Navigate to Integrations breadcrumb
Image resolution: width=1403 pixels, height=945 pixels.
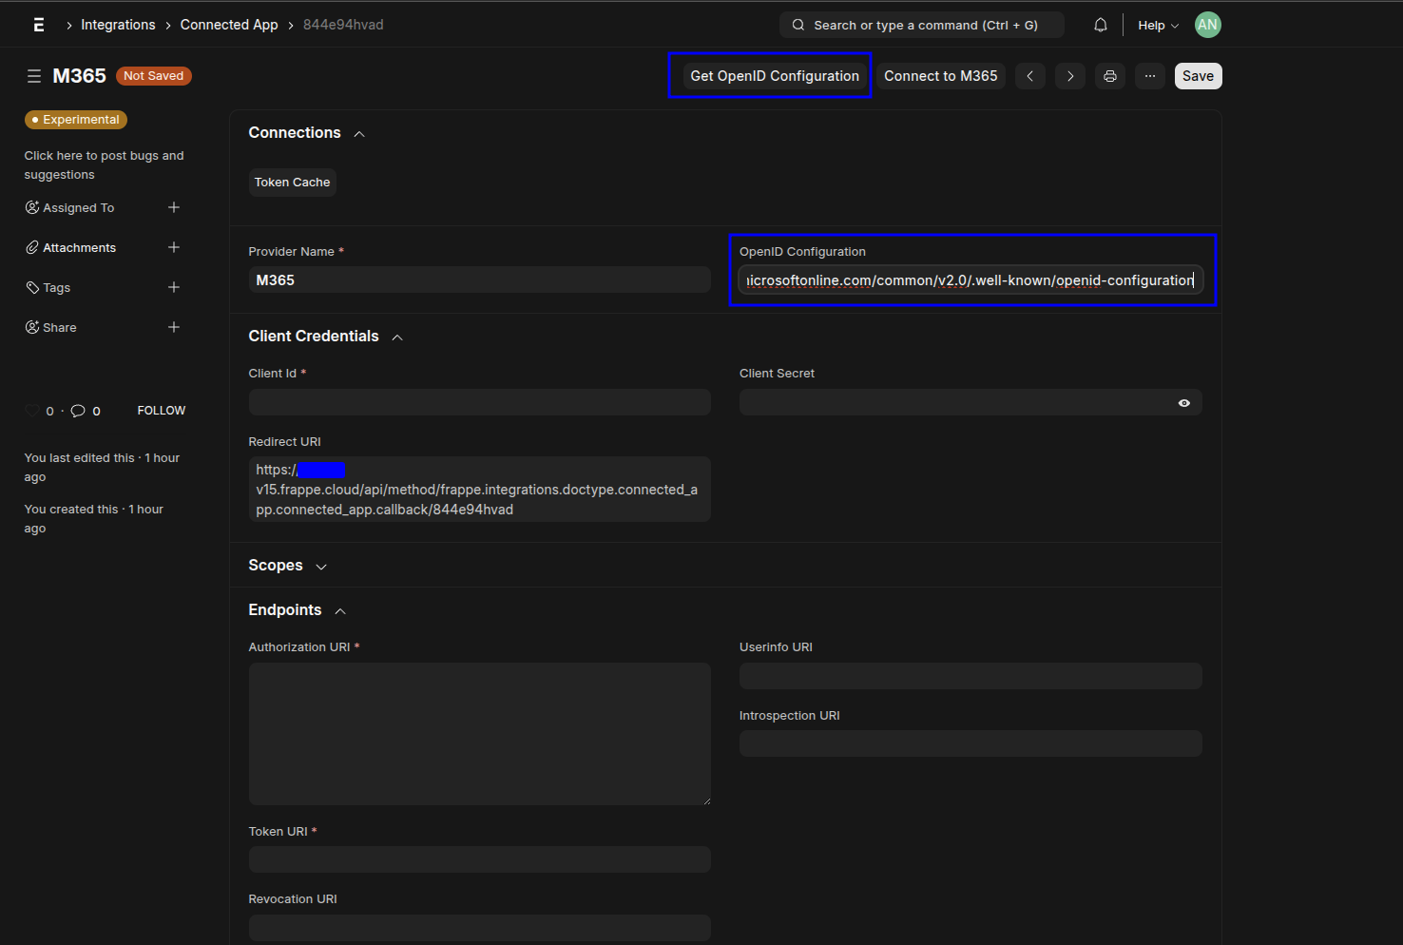(118, 25)
